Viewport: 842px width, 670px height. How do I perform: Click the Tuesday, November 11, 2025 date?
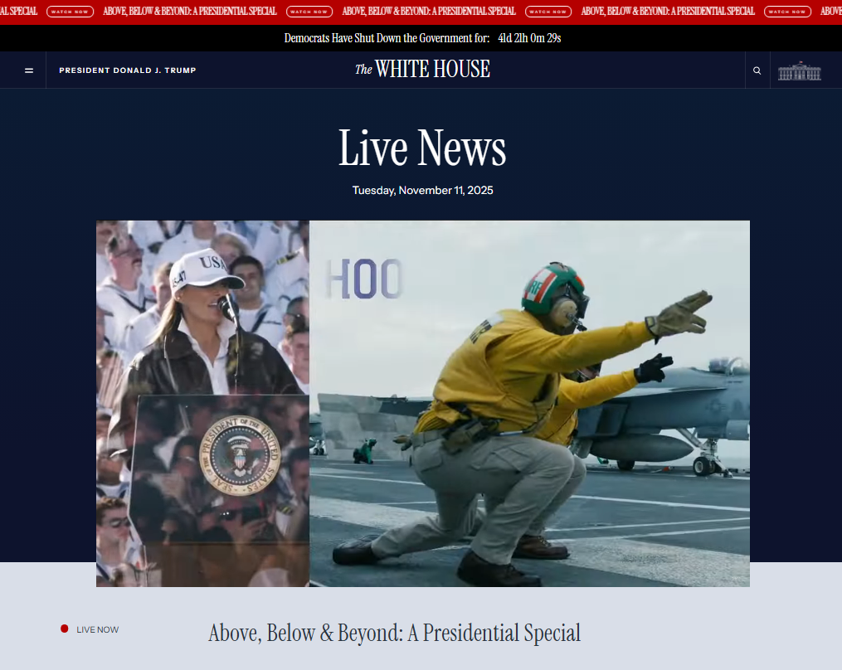(x=422, y=191)
